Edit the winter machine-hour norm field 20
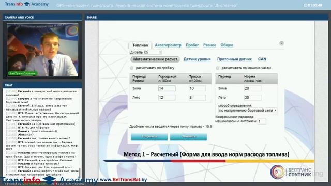This screenshot has height=186, width=331. tap(252, 88)
